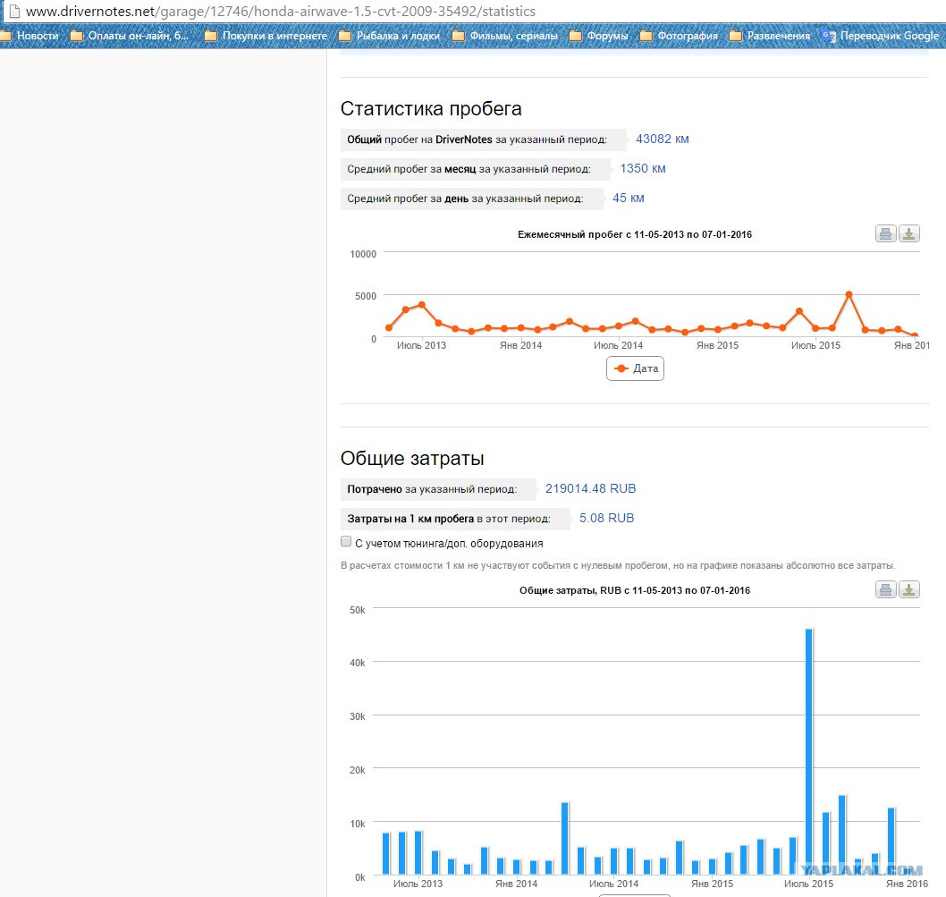Screen dimensions: 946x897
Task: Click the drivernotes.net URL in address bar
Action: [281, 11]
